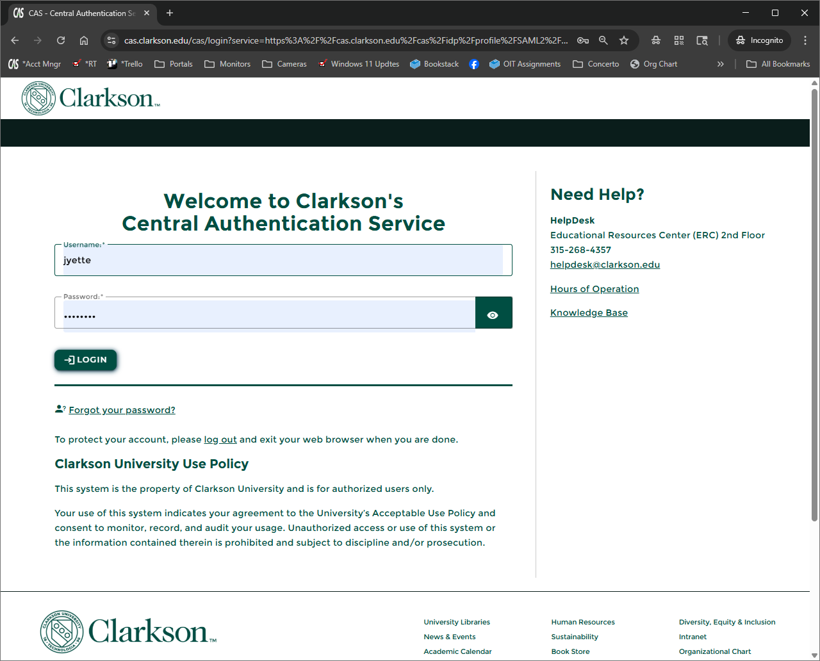
Task: Click the Clarkson logo in footer
Action: point(128,632)
